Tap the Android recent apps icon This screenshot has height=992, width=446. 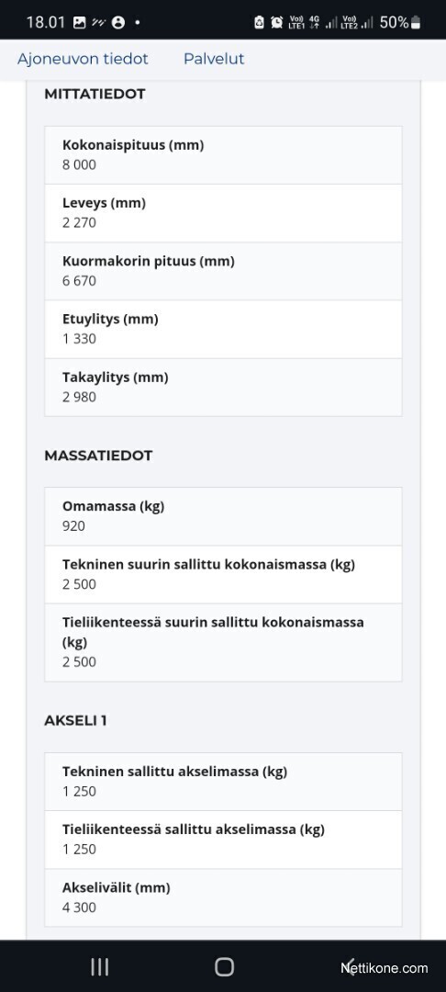click(x=99, y=966)
